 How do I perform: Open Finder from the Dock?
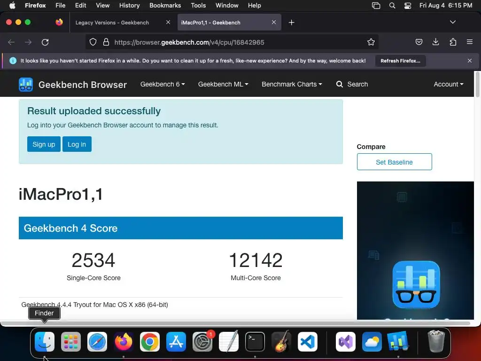point(45,342)
